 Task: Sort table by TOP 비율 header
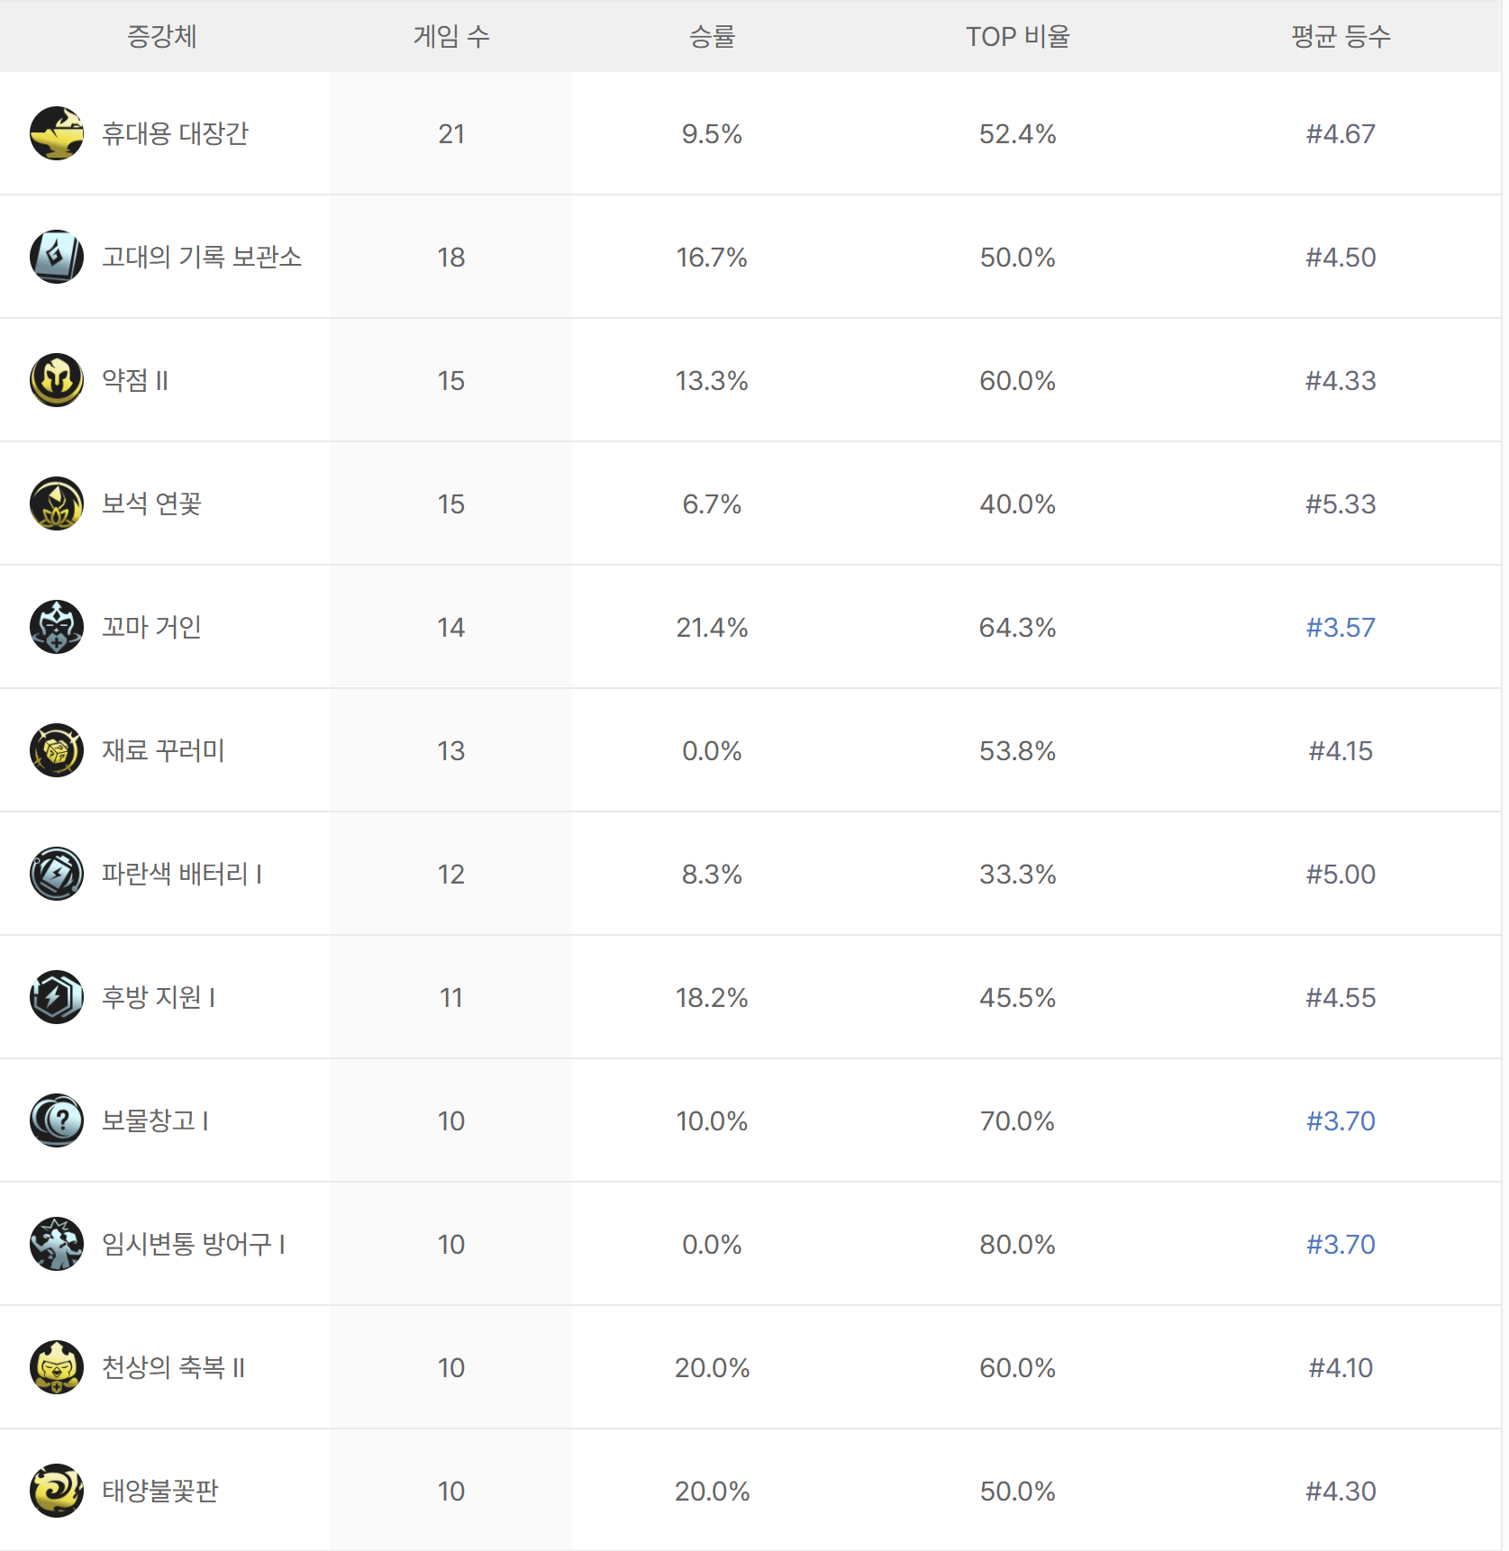(x=1018, y=36)
